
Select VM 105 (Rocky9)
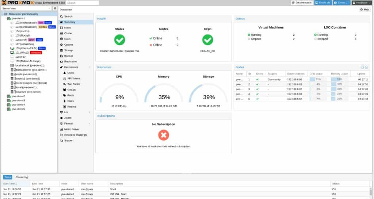point(23,35)
